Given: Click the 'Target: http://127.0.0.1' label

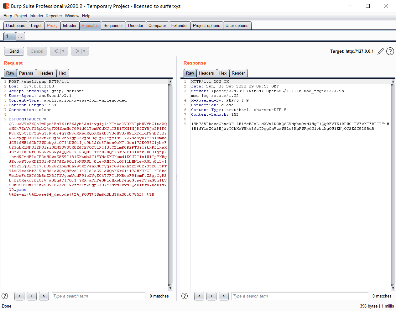Looking at the screenshot, I should click(x=352, y=51).
